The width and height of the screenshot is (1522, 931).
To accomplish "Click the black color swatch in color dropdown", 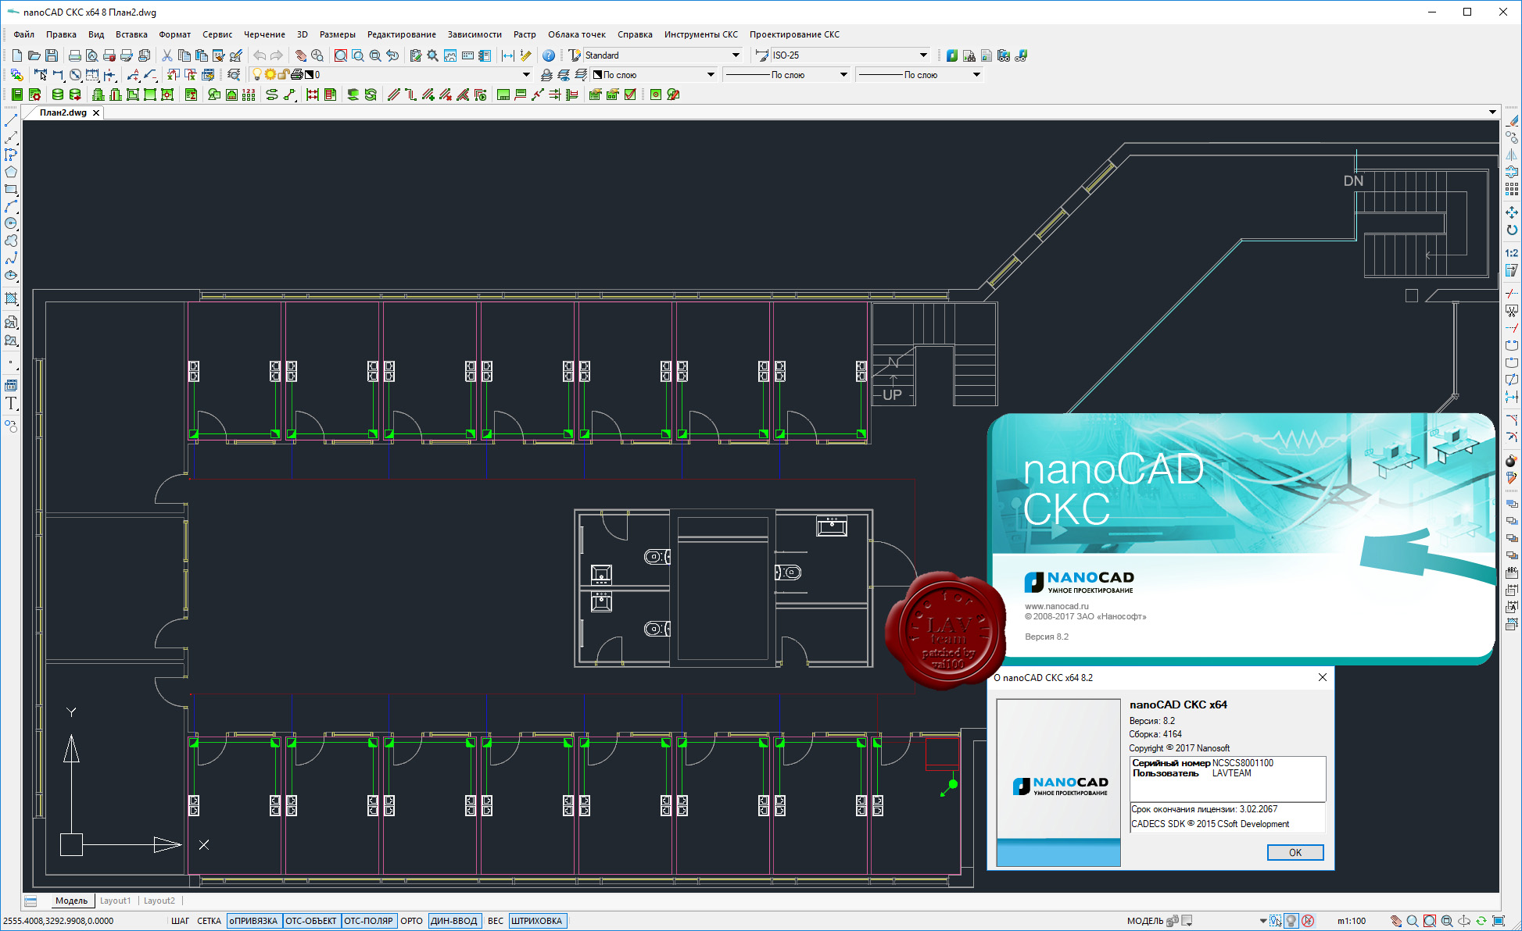I will pyautogui.click(x=597, y=75).
